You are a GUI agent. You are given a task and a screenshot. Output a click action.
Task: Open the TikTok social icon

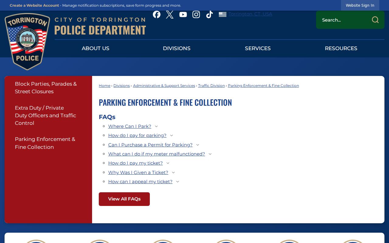pos(209,14)
